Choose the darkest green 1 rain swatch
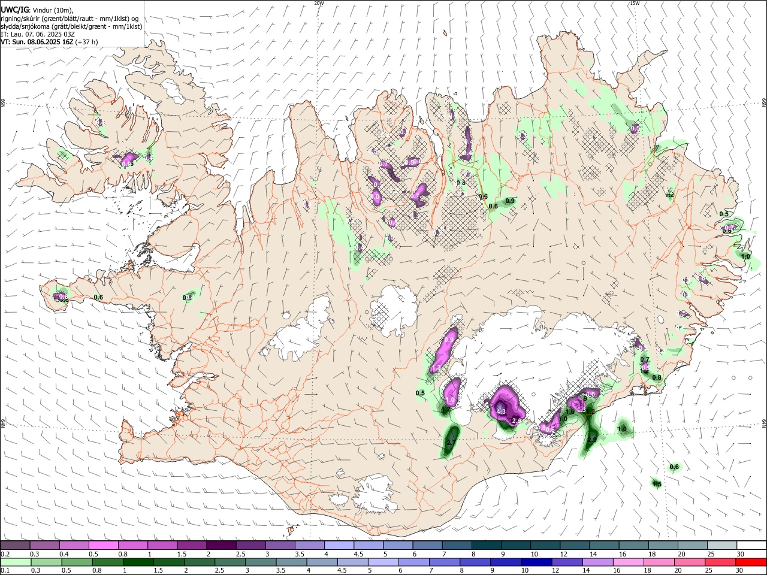The height and width of the screenshot is (575, 767). pyautogui.click(x=138, y=562)
